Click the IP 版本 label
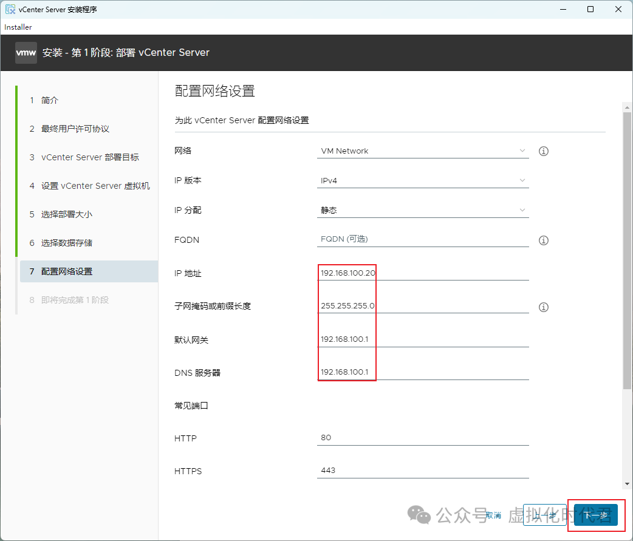The height and width of the screenshot is (541, 633). [188, 180]
